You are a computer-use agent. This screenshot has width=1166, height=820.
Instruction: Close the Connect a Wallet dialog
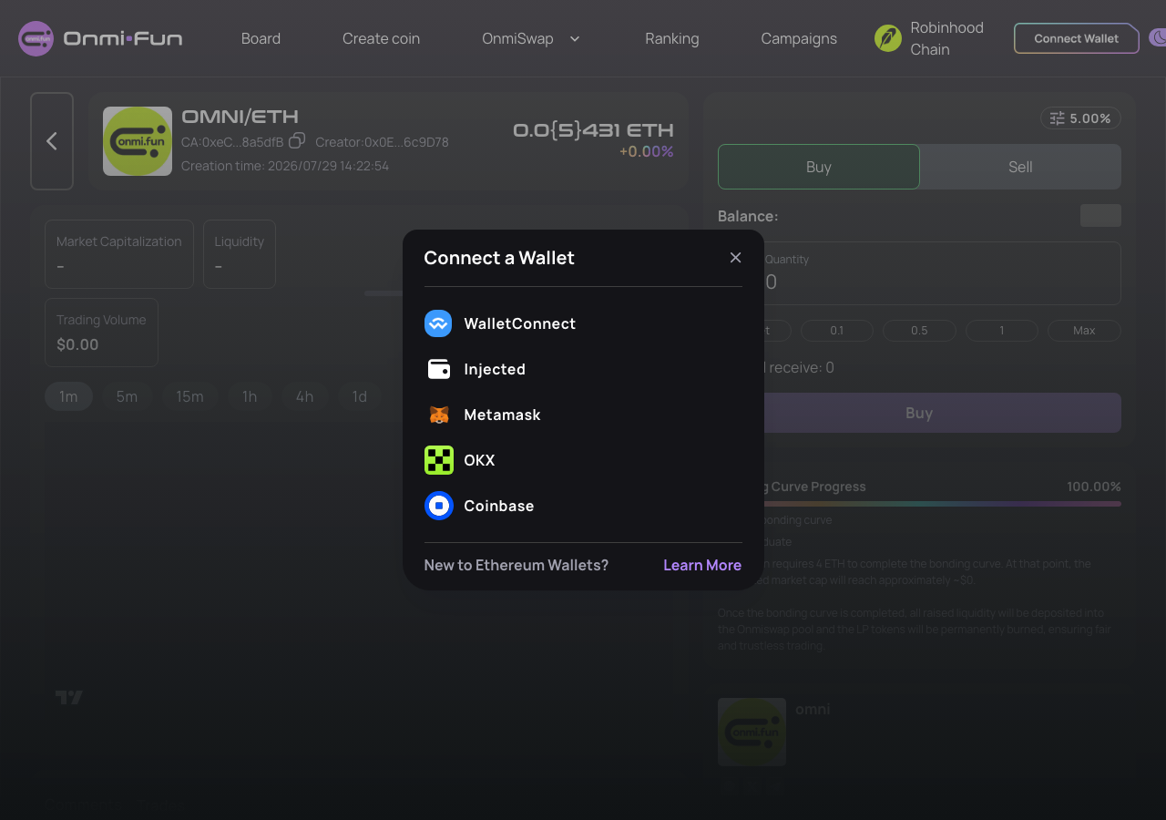coord(736,258)
